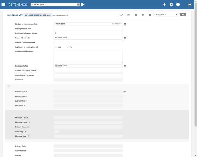Open calendar picker for Comm Effective Dt

pyautogui.click(x=125, y=38)
